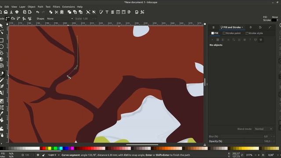This screenshot has height=158, width=281.
Task: Click the Save document icon
Action: [11, 12]
